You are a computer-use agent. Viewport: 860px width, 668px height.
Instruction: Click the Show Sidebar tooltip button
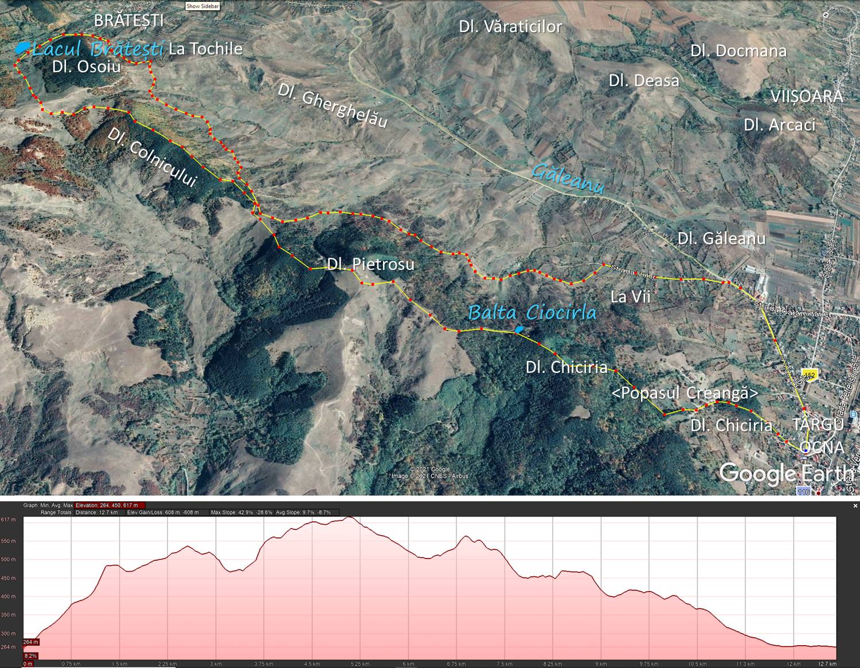pos(202,6)
